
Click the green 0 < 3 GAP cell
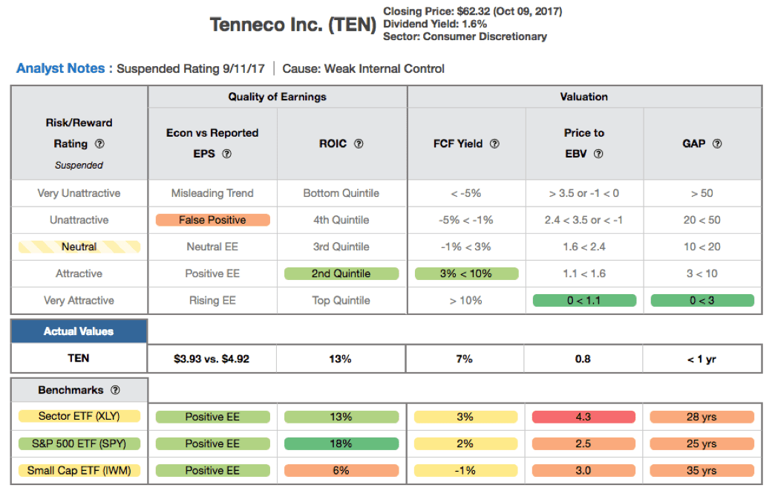(702, 300)
